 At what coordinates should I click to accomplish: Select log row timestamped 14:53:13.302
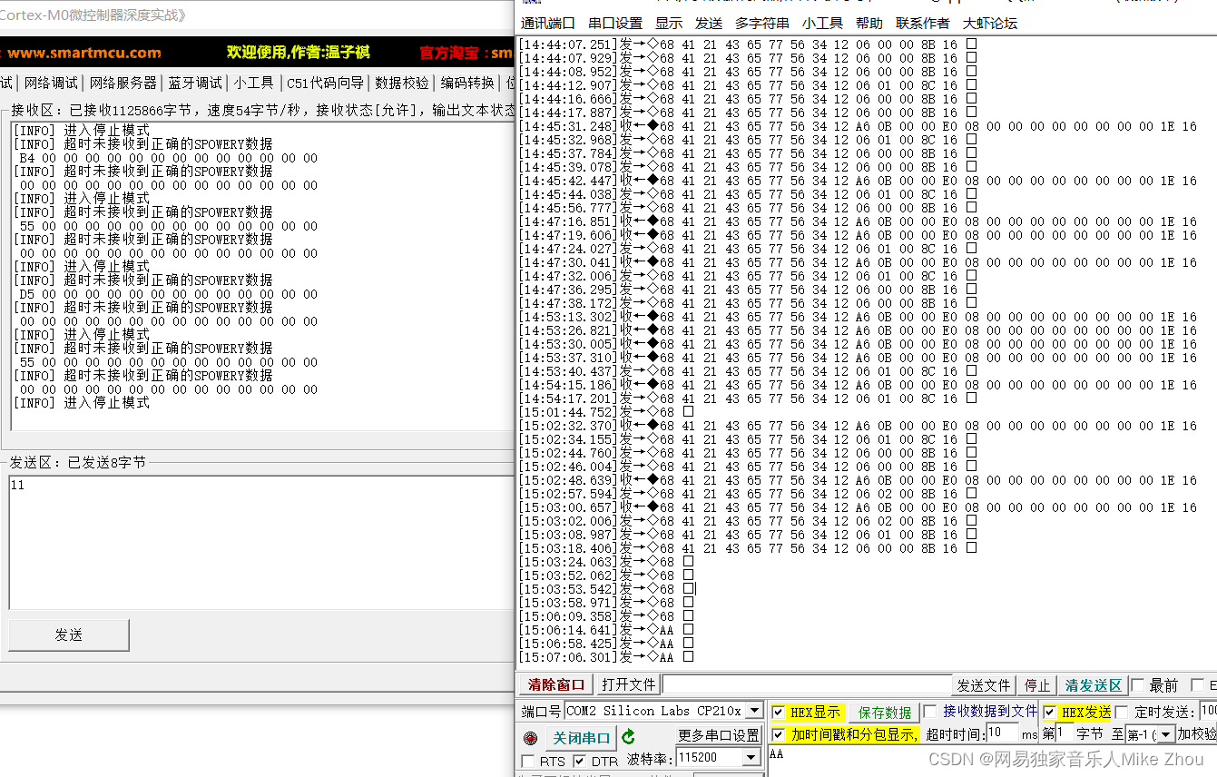[858, 317]
